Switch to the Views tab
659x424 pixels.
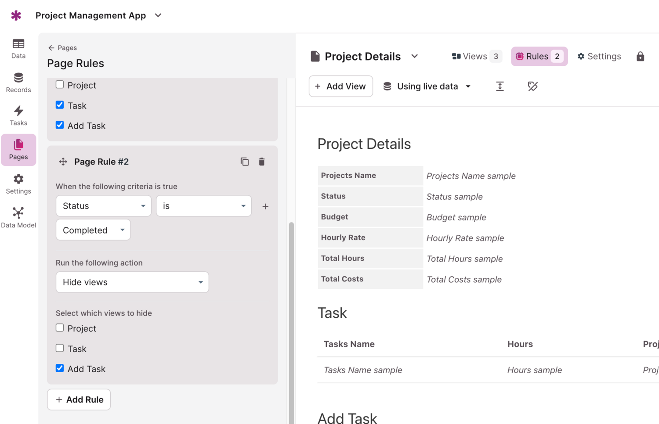pos(476,56)
